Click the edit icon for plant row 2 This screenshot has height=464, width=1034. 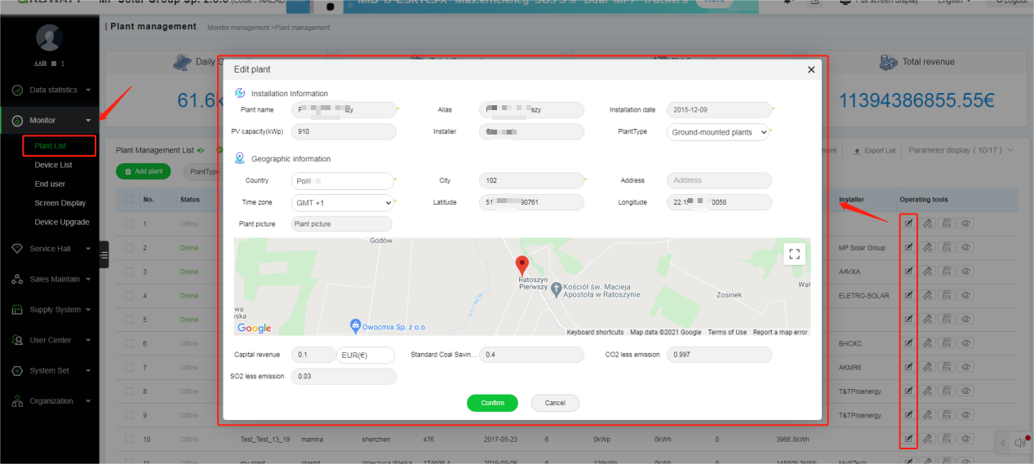coord(908,247)
